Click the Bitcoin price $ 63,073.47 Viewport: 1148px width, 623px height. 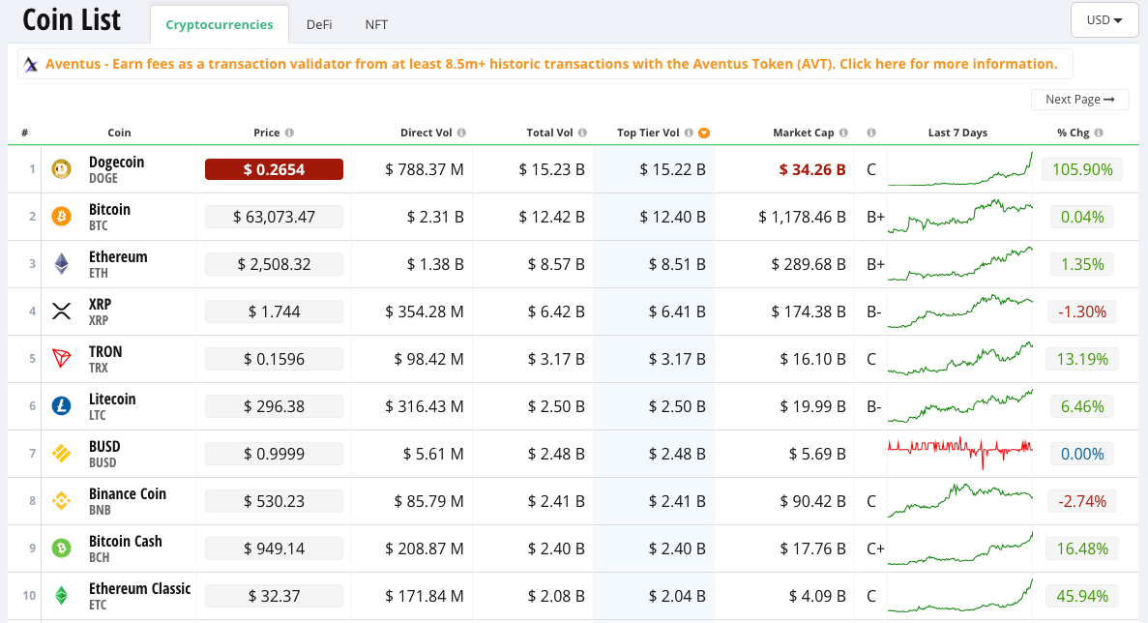pos(274,217)
